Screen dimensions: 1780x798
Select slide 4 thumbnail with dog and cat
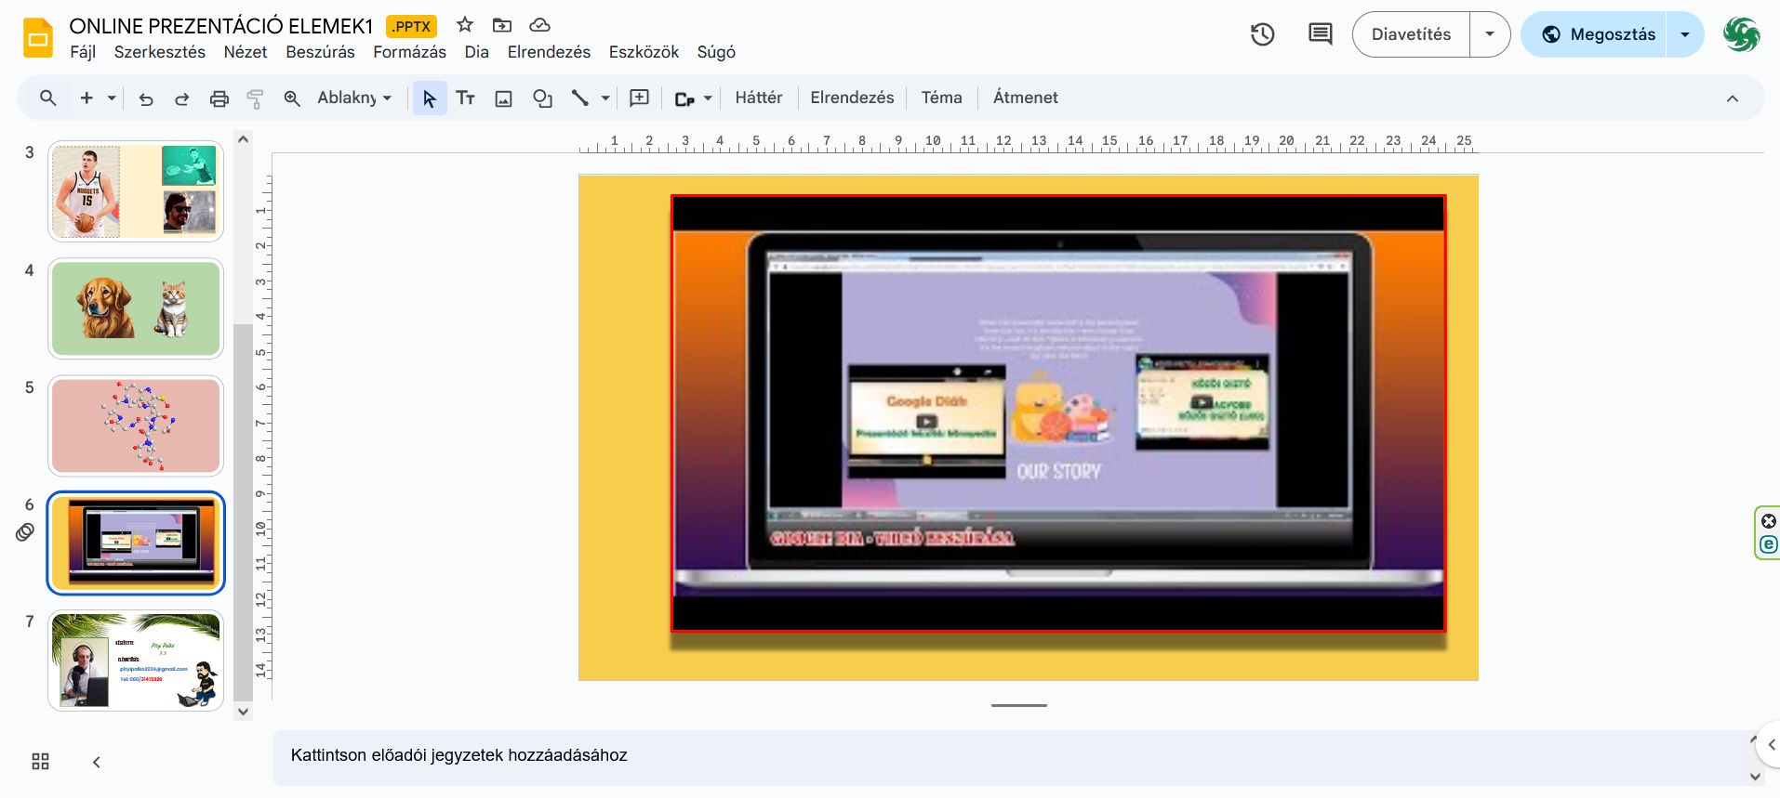click(136, 308)
